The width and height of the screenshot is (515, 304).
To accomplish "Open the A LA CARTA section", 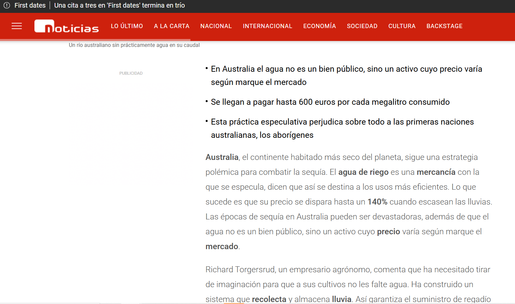I will pyautogui.click(x=172, y=26).
